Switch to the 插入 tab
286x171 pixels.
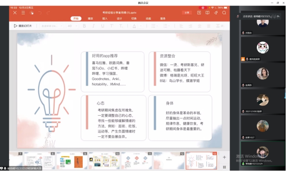105,19
